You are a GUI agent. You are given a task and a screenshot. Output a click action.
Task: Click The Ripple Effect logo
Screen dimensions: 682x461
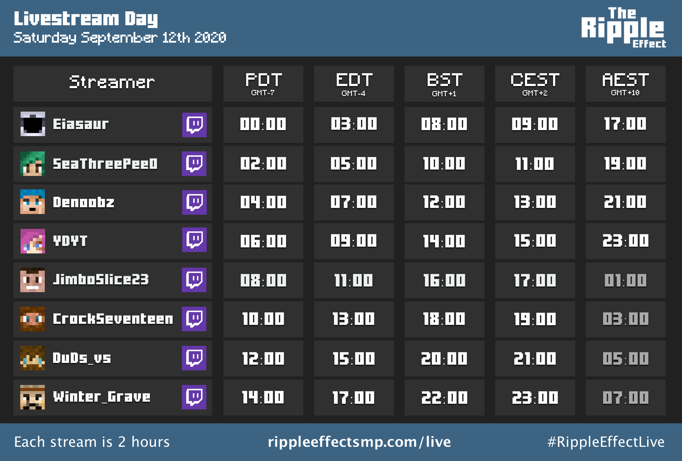[x=623, y=28]
